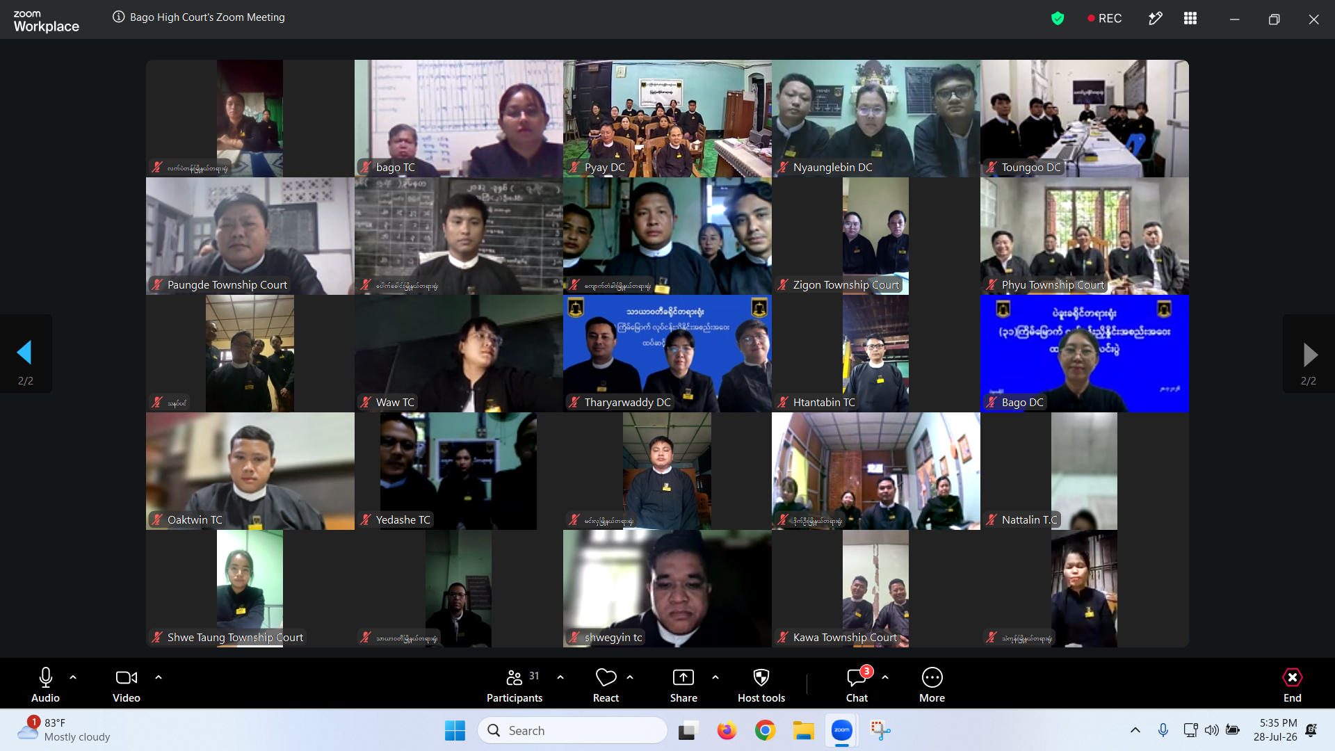The height and width of the screenshot is (751, 1335).
Task: Open the Zoom app in Windows taskbar
Action: click(842, 730)
